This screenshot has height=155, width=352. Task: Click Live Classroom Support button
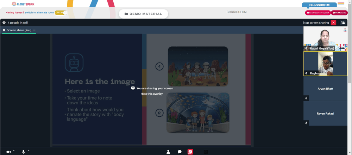(318, 13)
